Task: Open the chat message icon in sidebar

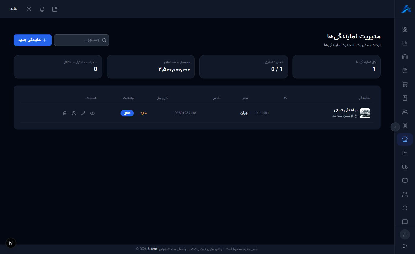Action: pyautogui.click(x=405, y=222)
